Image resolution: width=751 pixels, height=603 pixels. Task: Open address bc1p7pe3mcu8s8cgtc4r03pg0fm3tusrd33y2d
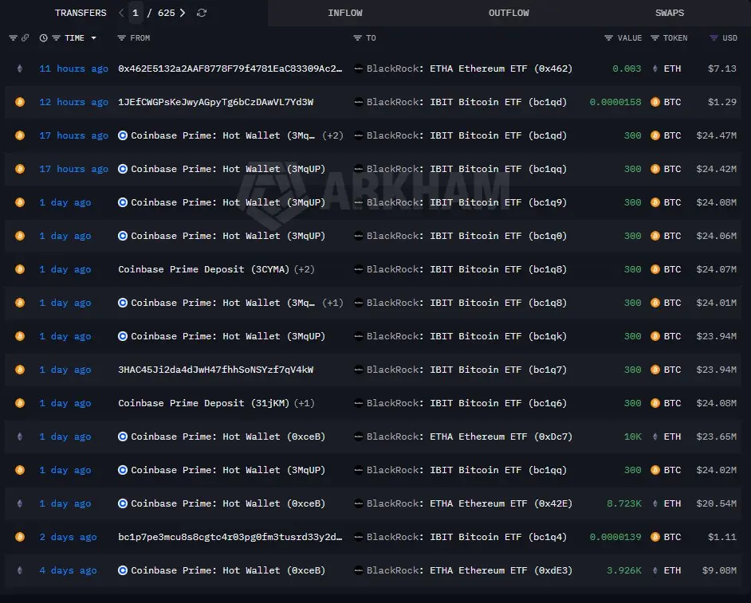pos(230,537)
